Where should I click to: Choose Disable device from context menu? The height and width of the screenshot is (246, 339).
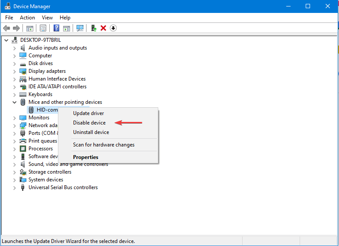(89, 123)
